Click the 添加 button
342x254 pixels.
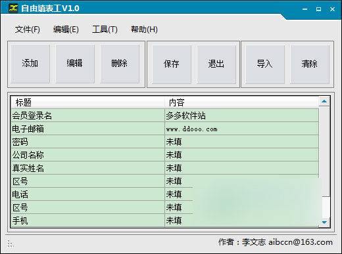tap(30, 64)
